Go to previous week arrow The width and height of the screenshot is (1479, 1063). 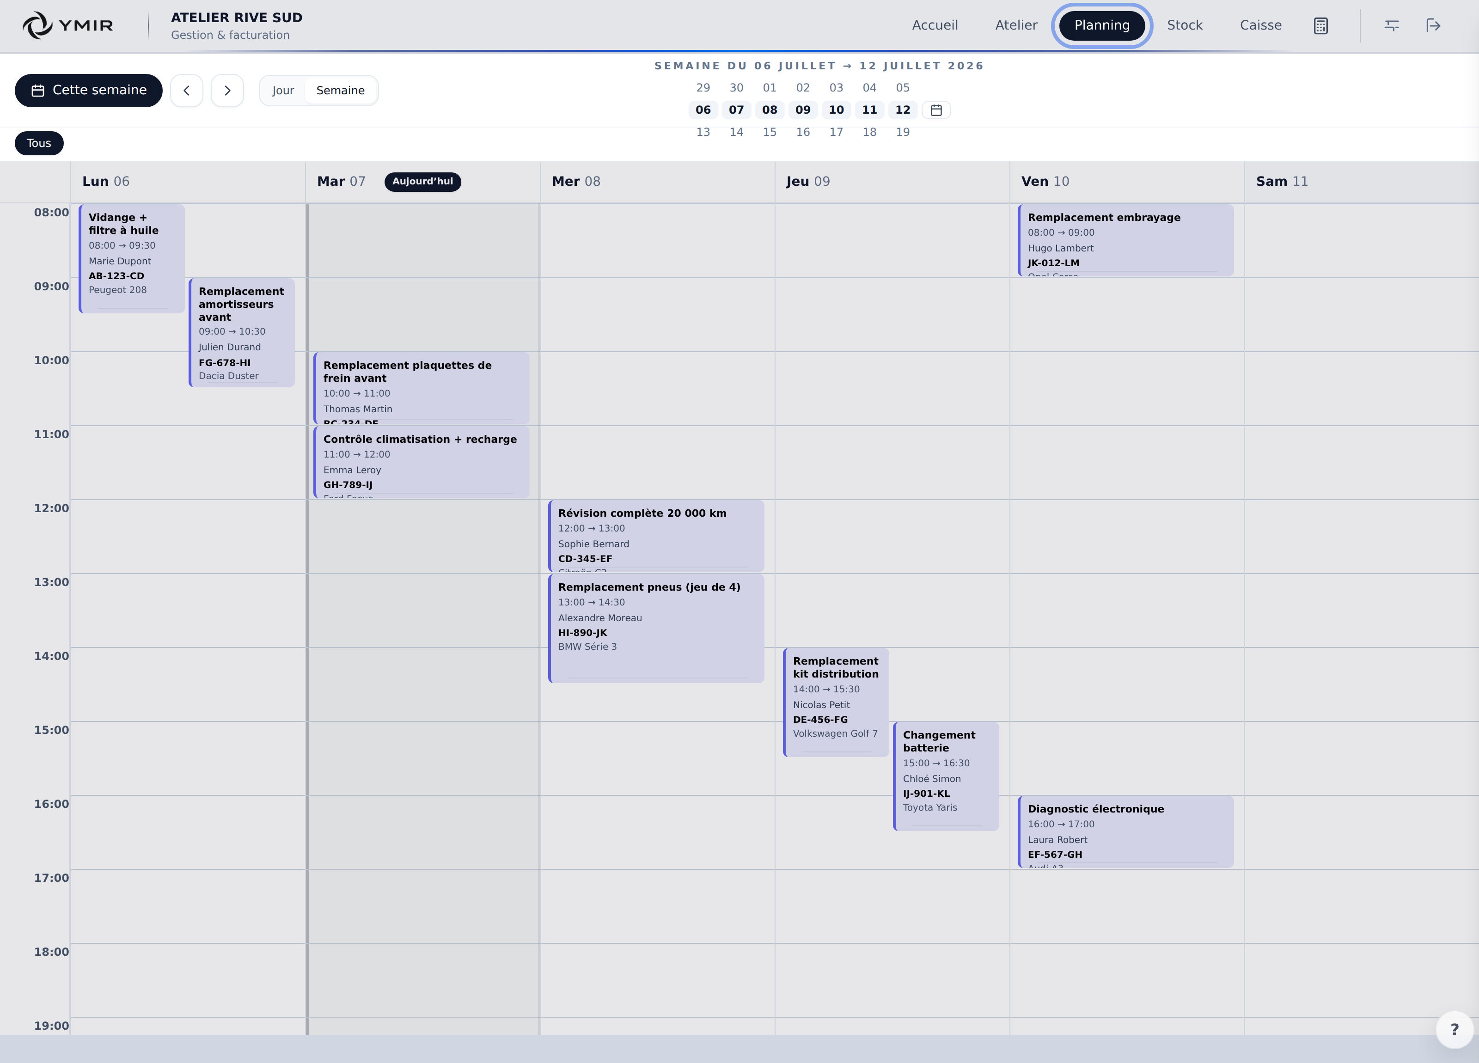(x=187, y=91)
